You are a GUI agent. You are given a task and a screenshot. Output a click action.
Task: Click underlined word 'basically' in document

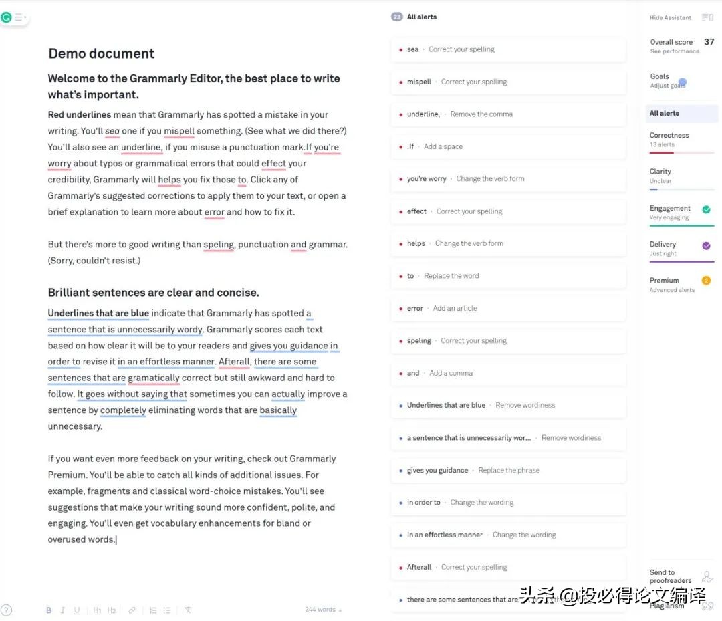coord(278,410)
